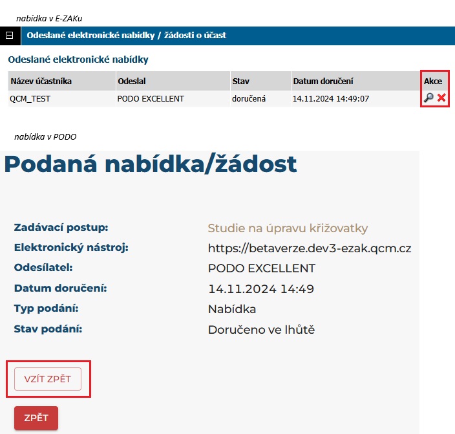The height and width of the screenshot is (434, 455).
Task: Collapse the Odeslané elektronické nabídky section
Action: click(10, 35)
